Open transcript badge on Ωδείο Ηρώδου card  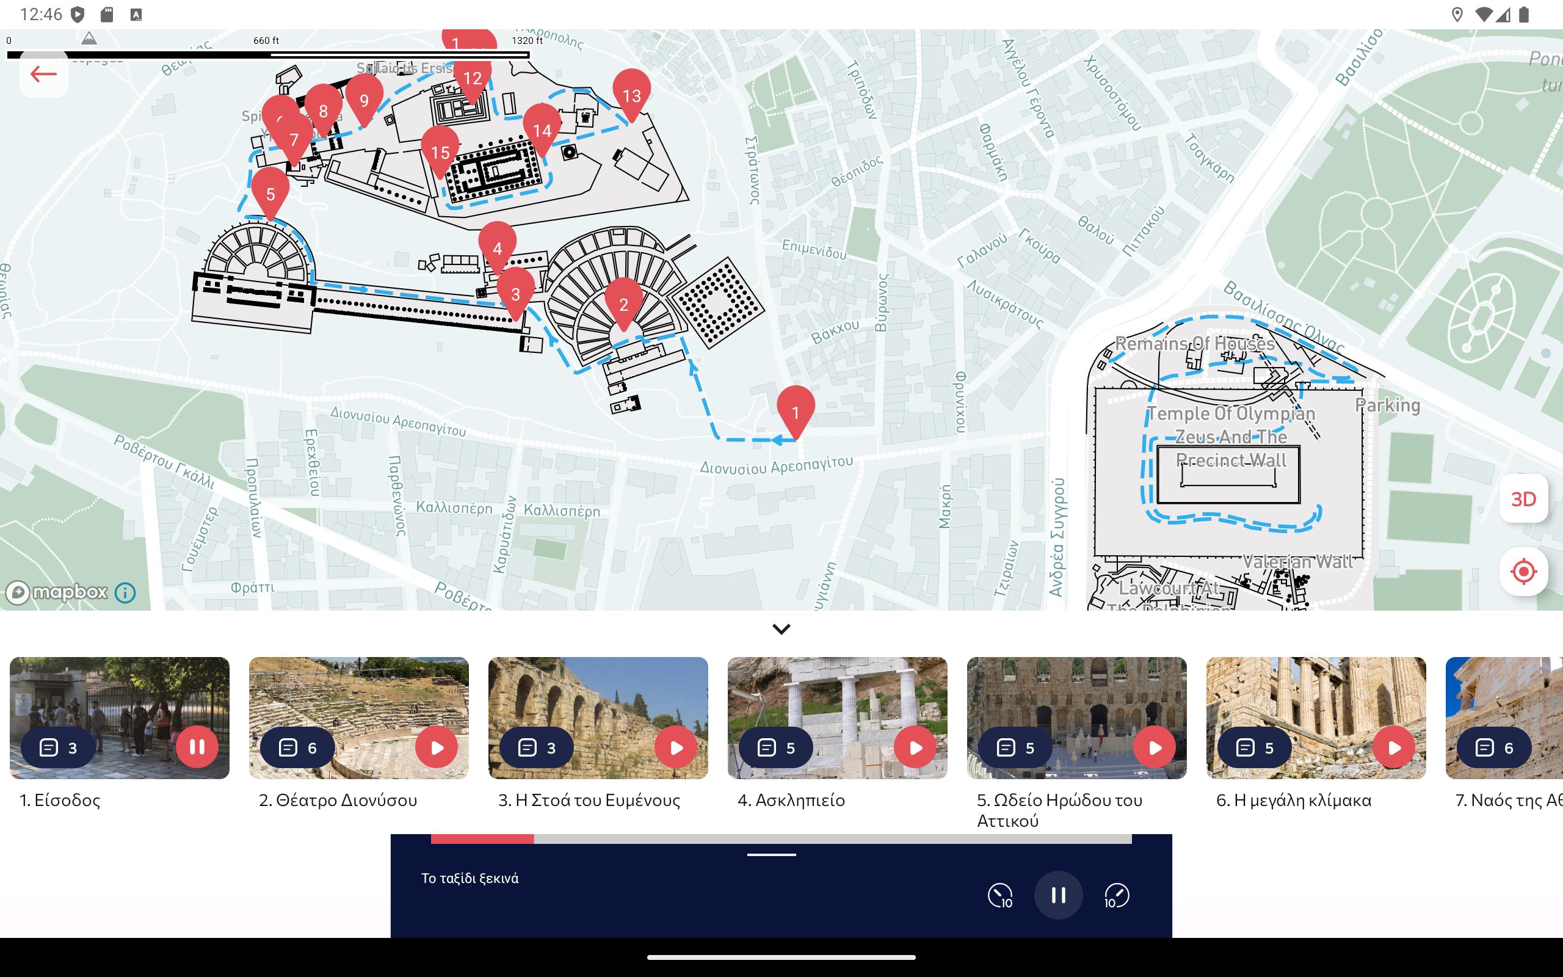[x=1015, y=747]
